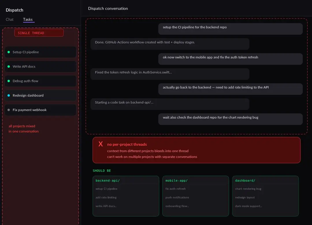This screenshot has width=312, height=225.
Task: Select the reply 'Done. GitHub Actions workflow created'
Action: [x=170, y=44]
